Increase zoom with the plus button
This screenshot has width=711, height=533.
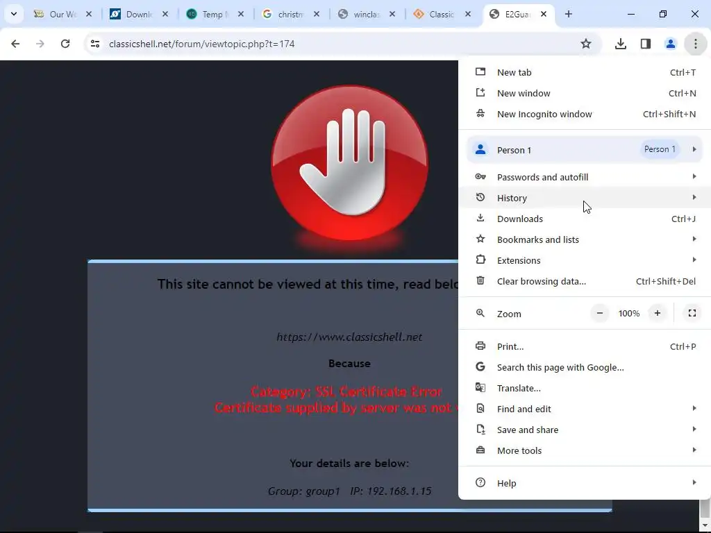pos(657,313)
